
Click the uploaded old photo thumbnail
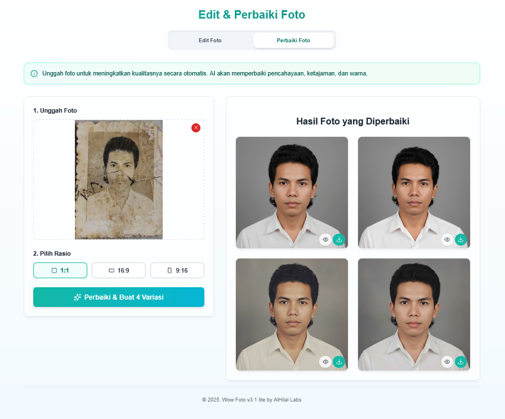point(118,179)
